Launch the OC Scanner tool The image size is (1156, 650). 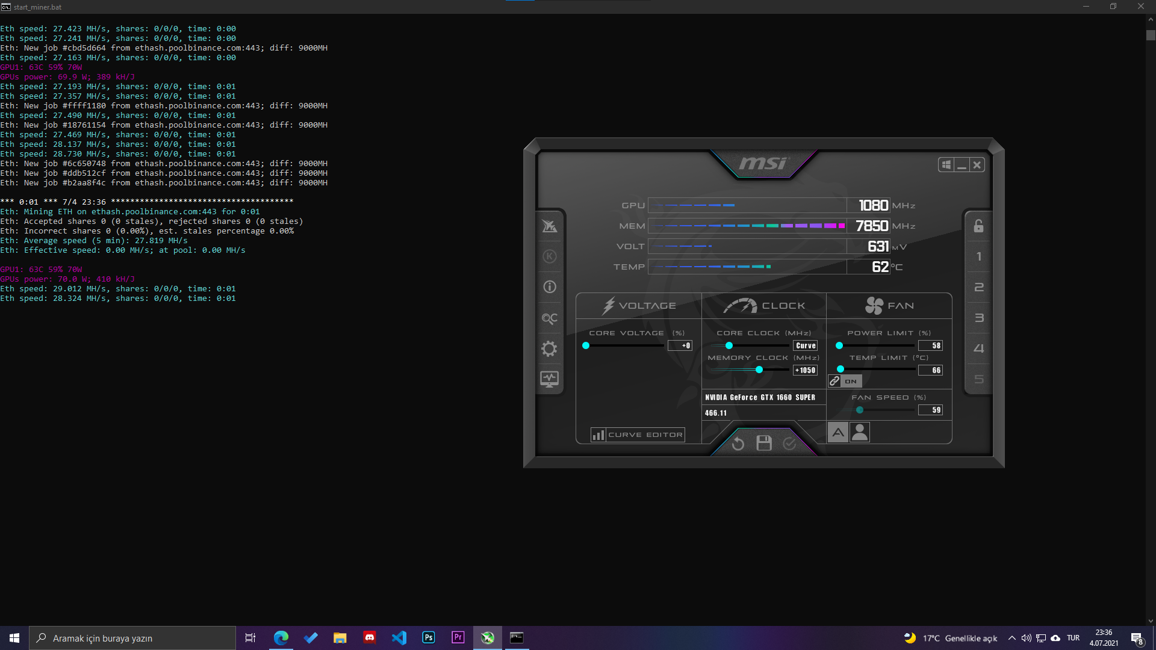point(549,318)
